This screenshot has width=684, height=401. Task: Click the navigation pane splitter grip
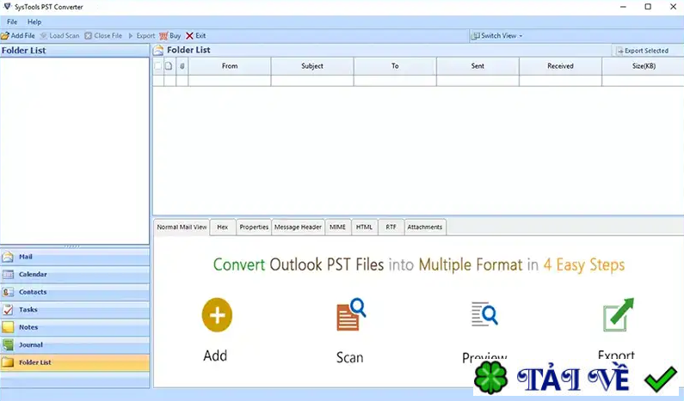point(72,246)
